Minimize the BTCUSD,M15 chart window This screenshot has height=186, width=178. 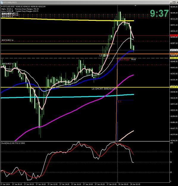point(171,2)
